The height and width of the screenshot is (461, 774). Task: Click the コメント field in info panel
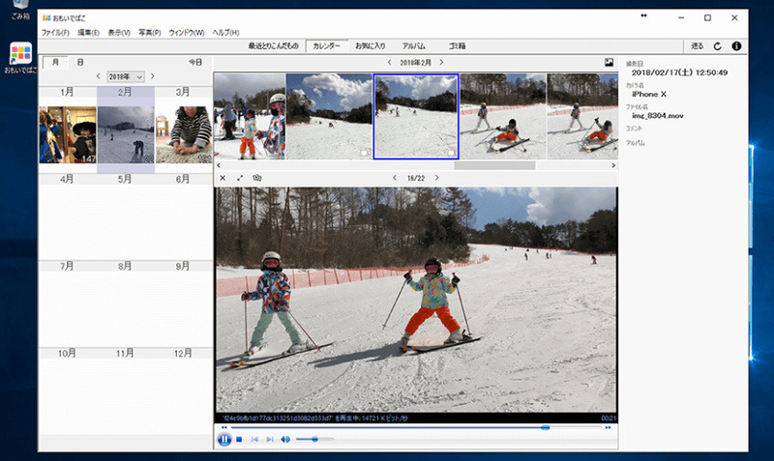(x=635, y=129)
